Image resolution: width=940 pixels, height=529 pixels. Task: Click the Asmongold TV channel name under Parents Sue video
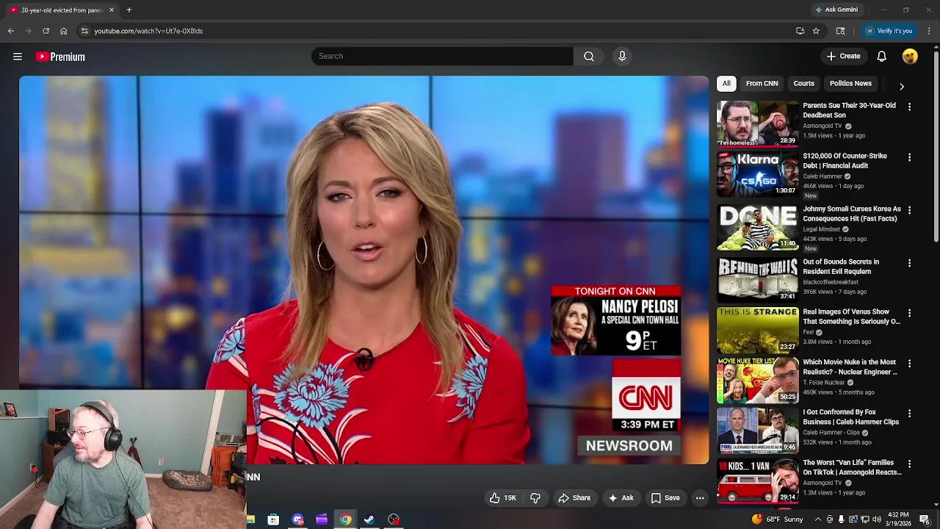coord(822,126)
